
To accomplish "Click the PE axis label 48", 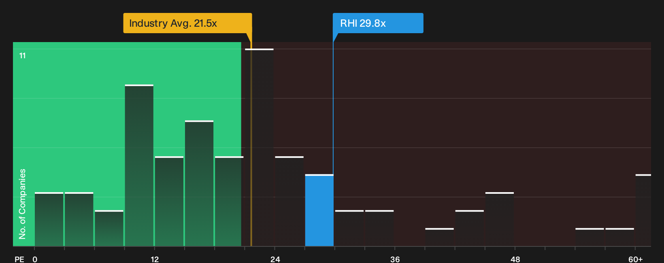I will (515, 259).
